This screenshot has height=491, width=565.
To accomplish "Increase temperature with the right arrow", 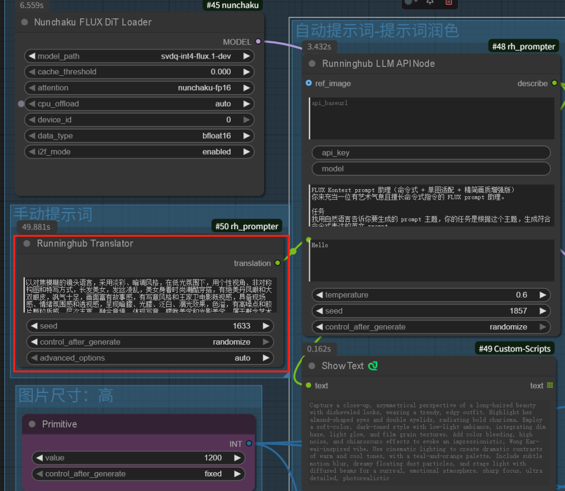I will click(x=543, y=295).
